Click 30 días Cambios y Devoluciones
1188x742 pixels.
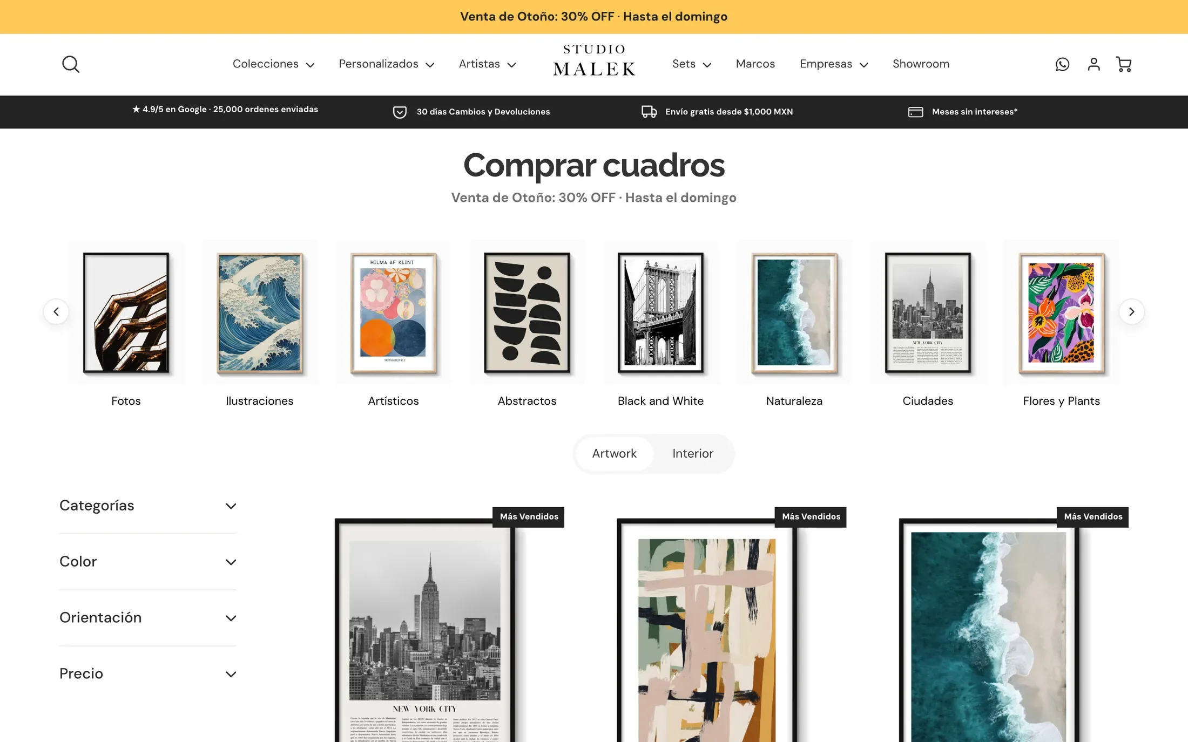tap(483, 112)
